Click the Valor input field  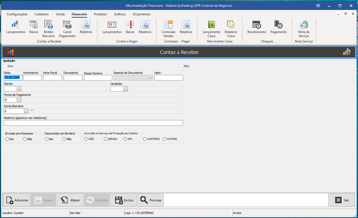[169, 77]
